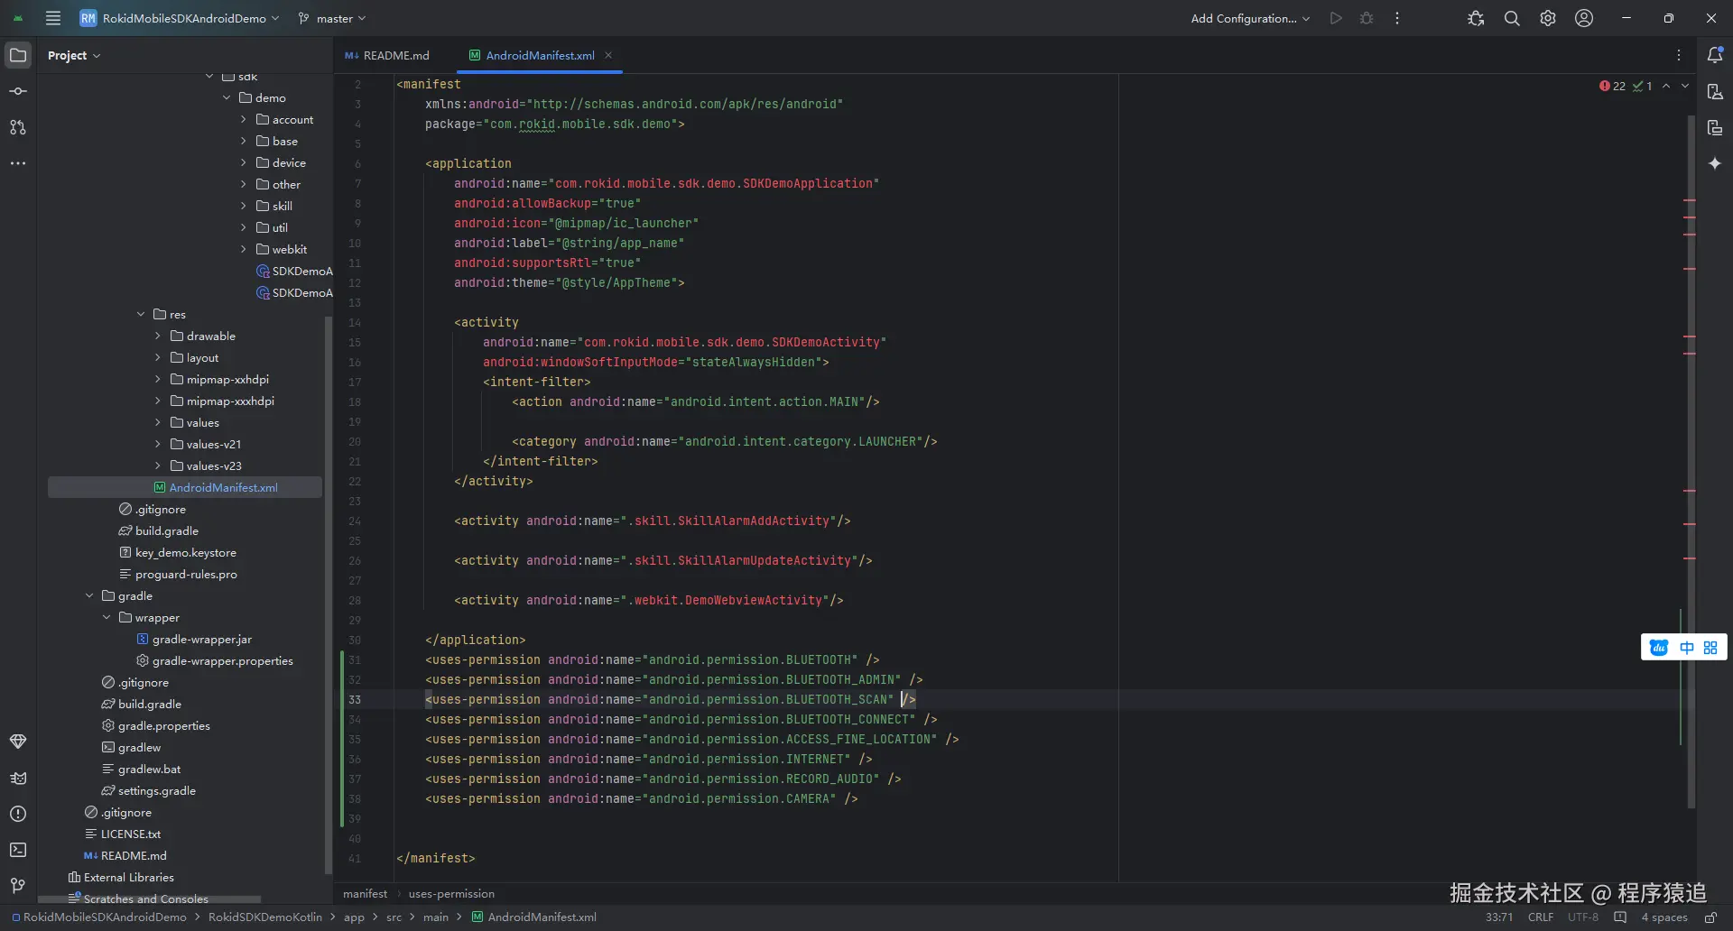1733x931 pixels.
Task: Open the Commit tool window icon
Action: (18, 91)
